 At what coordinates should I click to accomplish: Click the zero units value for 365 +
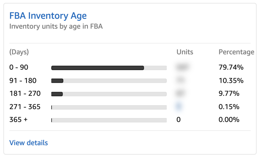click(178, 120)
